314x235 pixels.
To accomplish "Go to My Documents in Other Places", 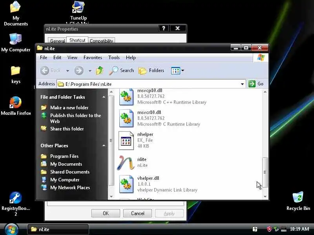I will [66, 164].
